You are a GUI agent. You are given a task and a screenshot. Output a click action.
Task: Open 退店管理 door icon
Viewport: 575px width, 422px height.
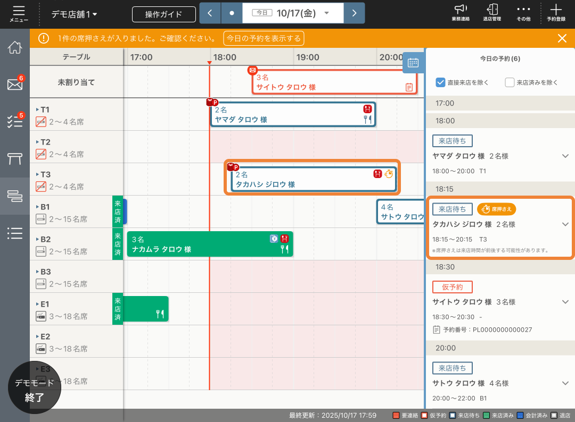492,13
